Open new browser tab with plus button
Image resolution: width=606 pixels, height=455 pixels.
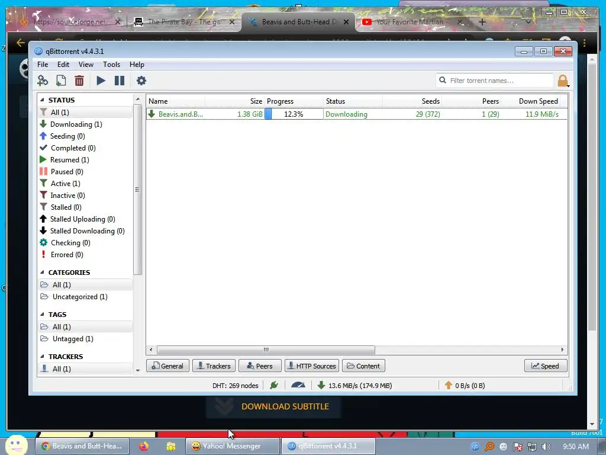click(482, 22)
